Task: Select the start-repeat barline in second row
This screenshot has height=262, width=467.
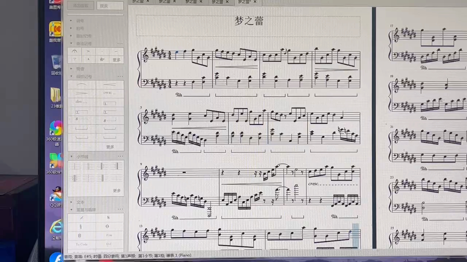Action: (74, 178)
